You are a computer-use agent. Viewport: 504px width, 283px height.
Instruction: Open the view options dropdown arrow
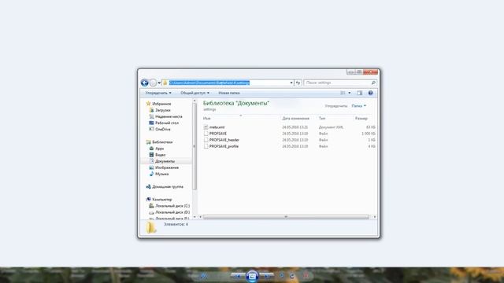click(x=350, y=93)
